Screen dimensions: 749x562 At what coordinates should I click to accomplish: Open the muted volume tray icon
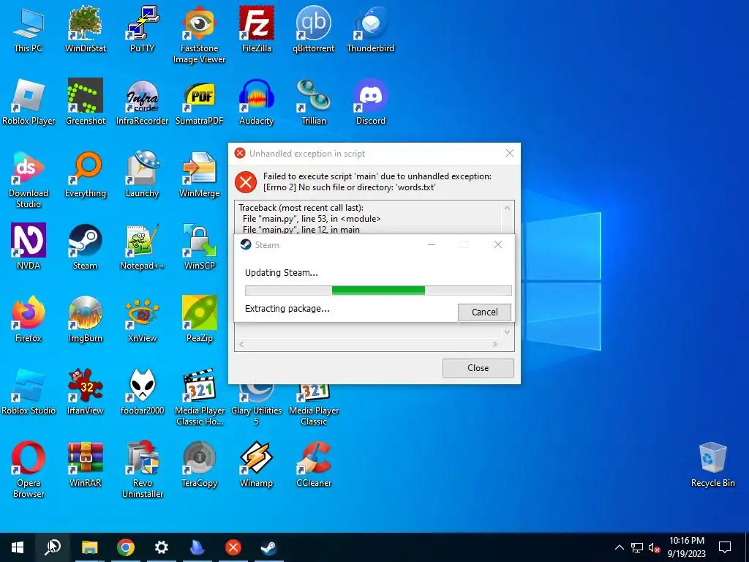[654, 547]
